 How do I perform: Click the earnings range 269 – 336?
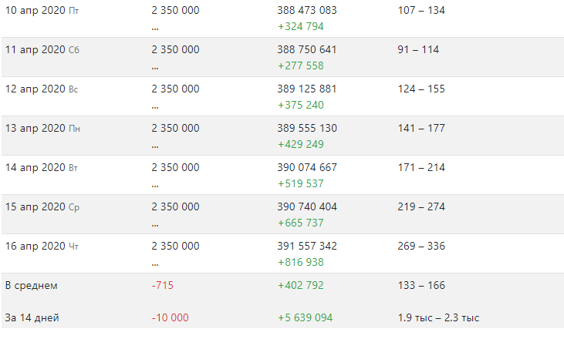coord(421,247)
